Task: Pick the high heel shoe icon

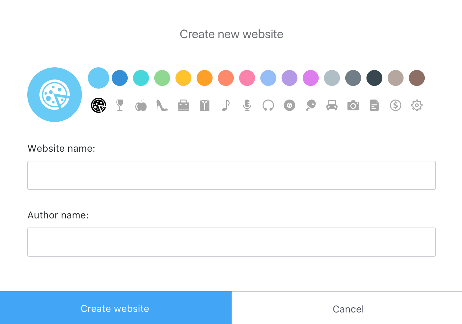Action: click(x=162, y=105)
